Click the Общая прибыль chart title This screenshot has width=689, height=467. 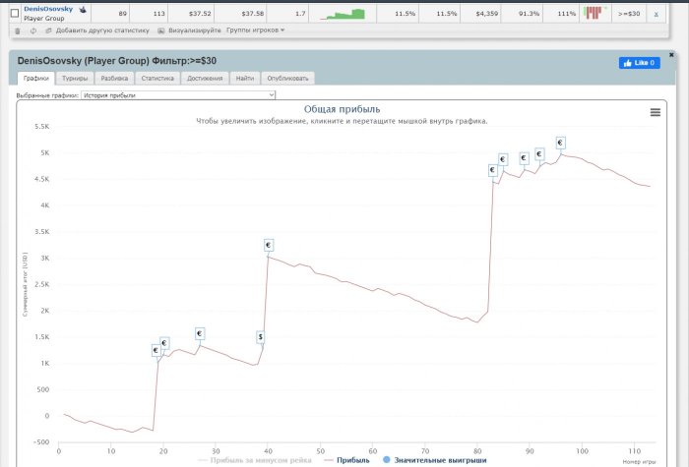pos(342,109)
